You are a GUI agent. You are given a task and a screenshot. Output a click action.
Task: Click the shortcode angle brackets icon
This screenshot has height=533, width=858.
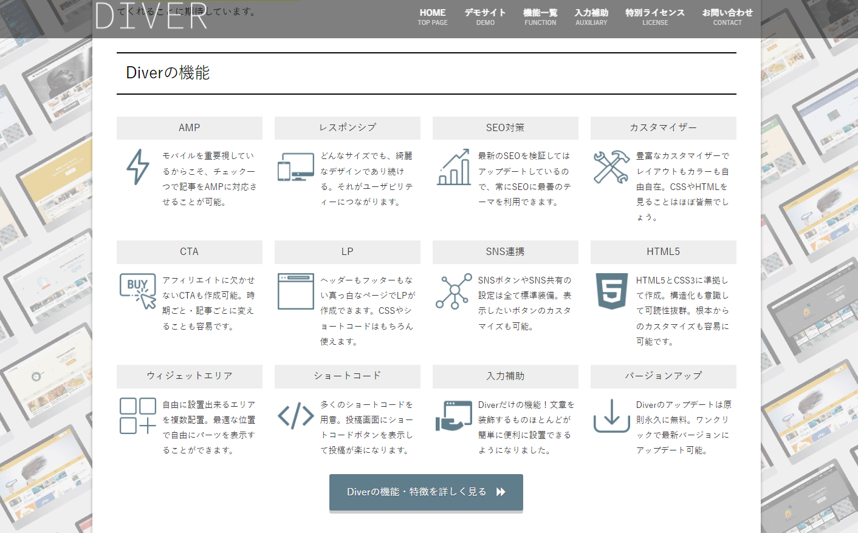[x=296, y=416]
